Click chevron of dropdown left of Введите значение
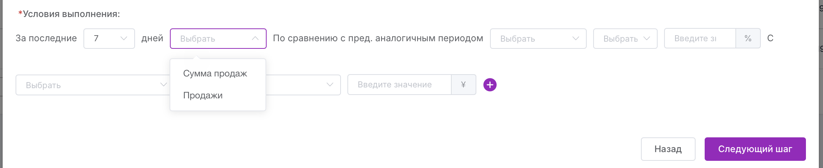 330,84
